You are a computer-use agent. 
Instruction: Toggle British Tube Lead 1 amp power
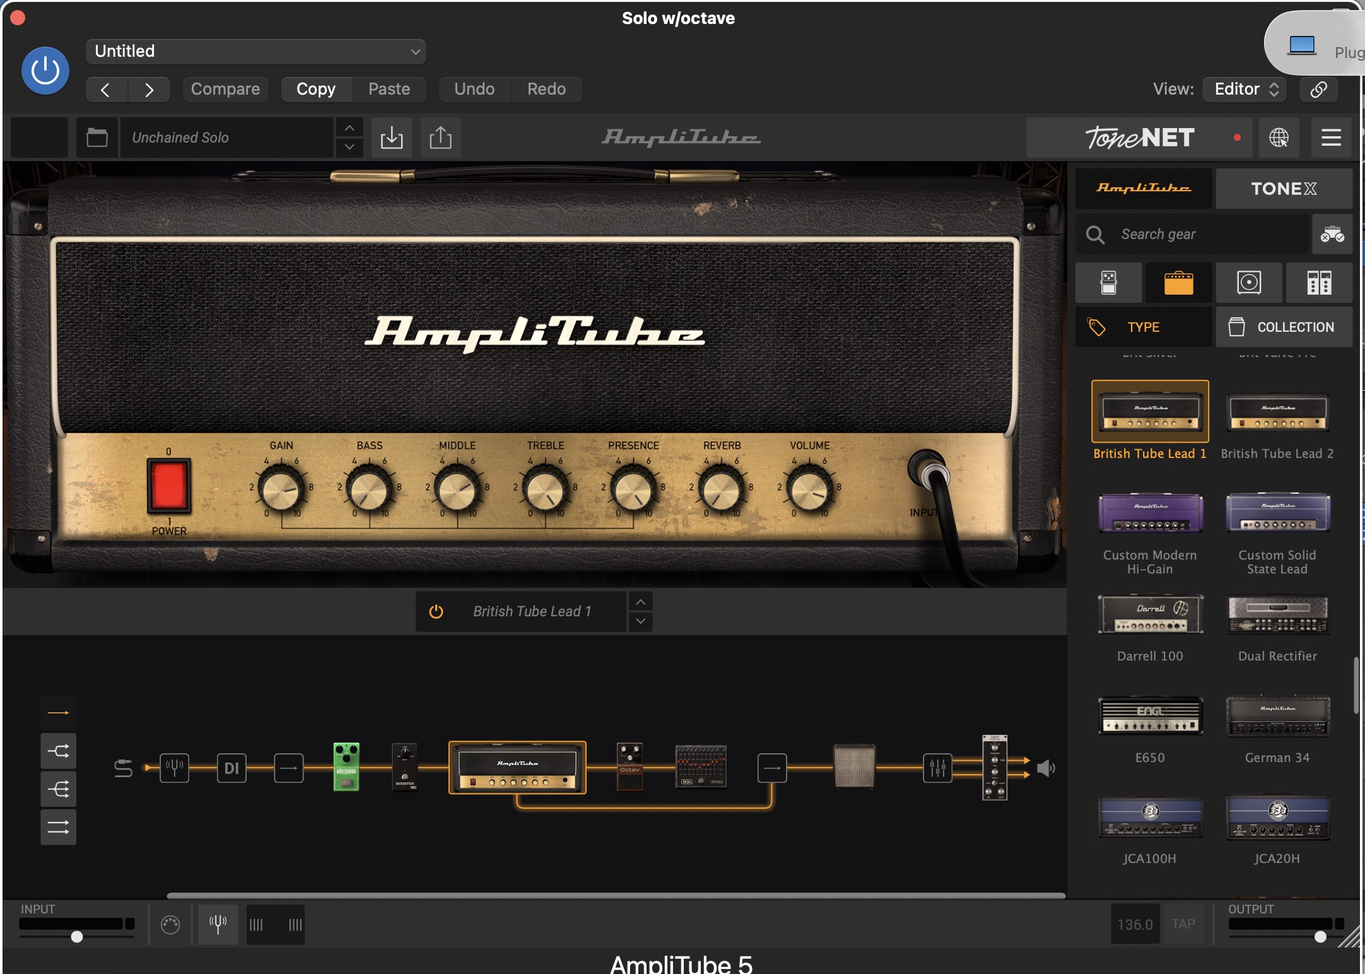pyautogui.click(x=436, y=611)
